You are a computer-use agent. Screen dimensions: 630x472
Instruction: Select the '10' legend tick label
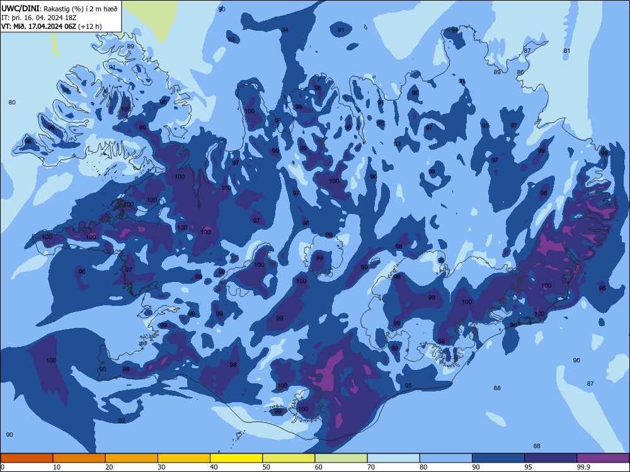point(57,467)
